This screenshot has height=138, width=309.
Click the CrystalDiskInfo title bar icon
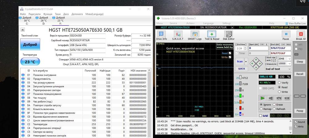click(x=22, y=9)
